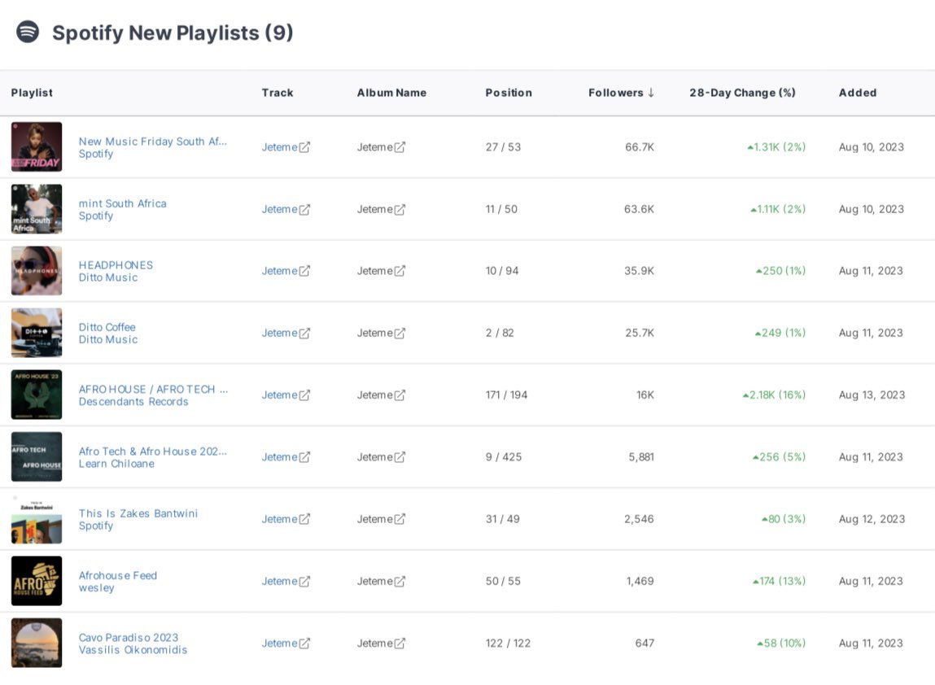Viewport: 935px width, 685px height.
Task: Open external link icon beside Jeteme album in Cavo Paradiso row
Action: 400,643
